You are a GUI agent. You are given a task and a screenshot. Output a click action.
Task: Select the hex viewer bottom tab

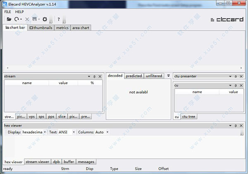[x=14, y=162]
